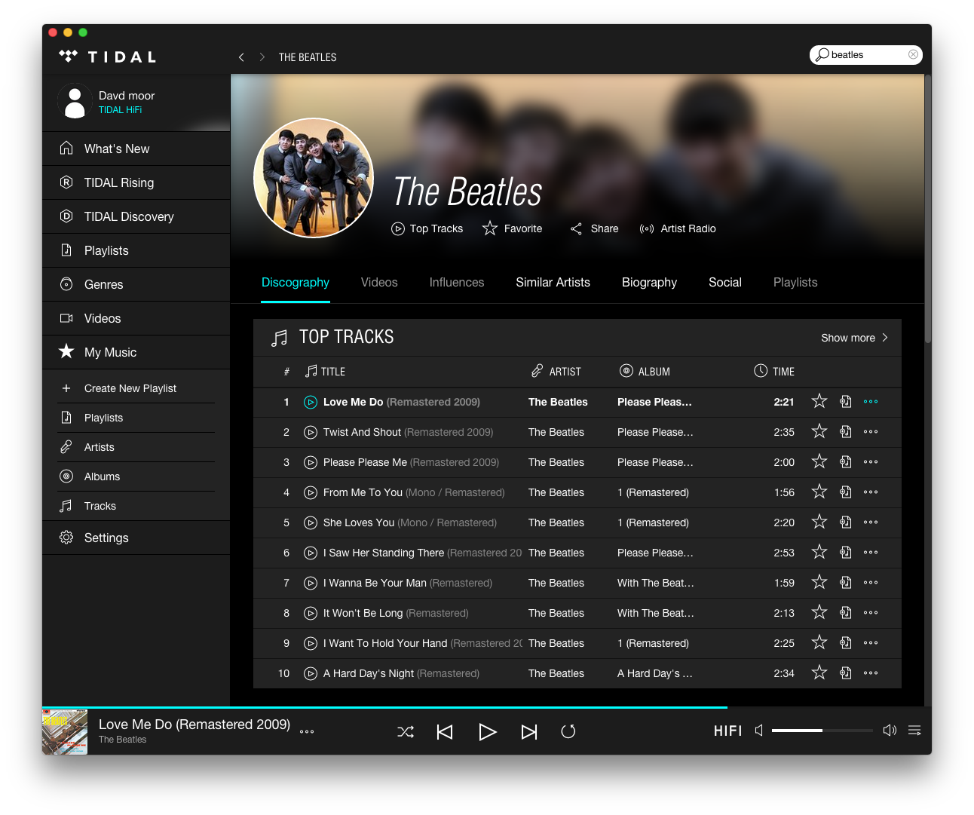Go back with the left chevron
Viewport: 974px width, 815px height.
pyautogui.click(x=241, y=57)
